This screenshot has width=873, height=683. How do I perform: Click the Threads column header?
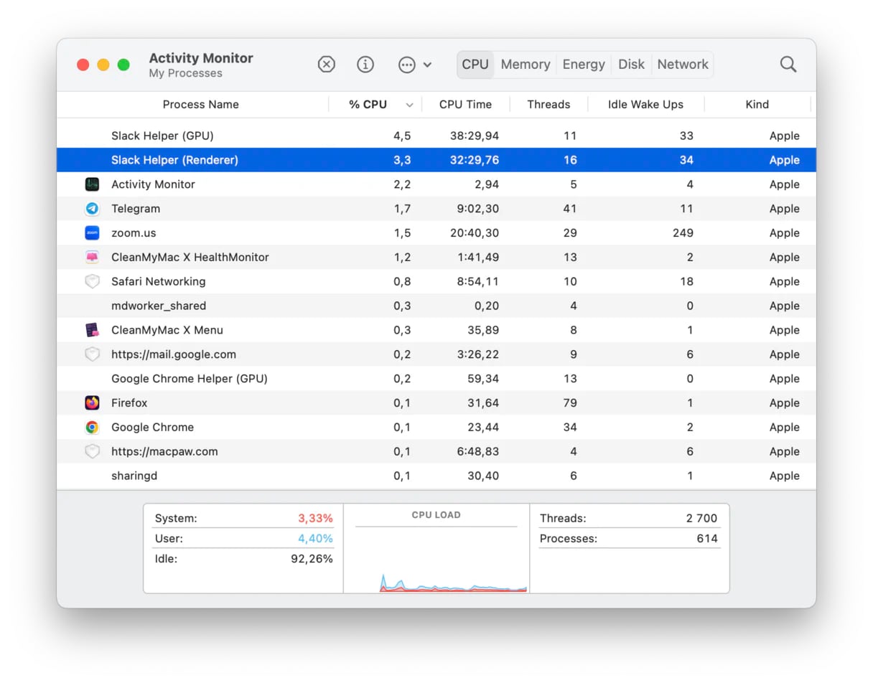pyautogui.click(x=548, y=105)
